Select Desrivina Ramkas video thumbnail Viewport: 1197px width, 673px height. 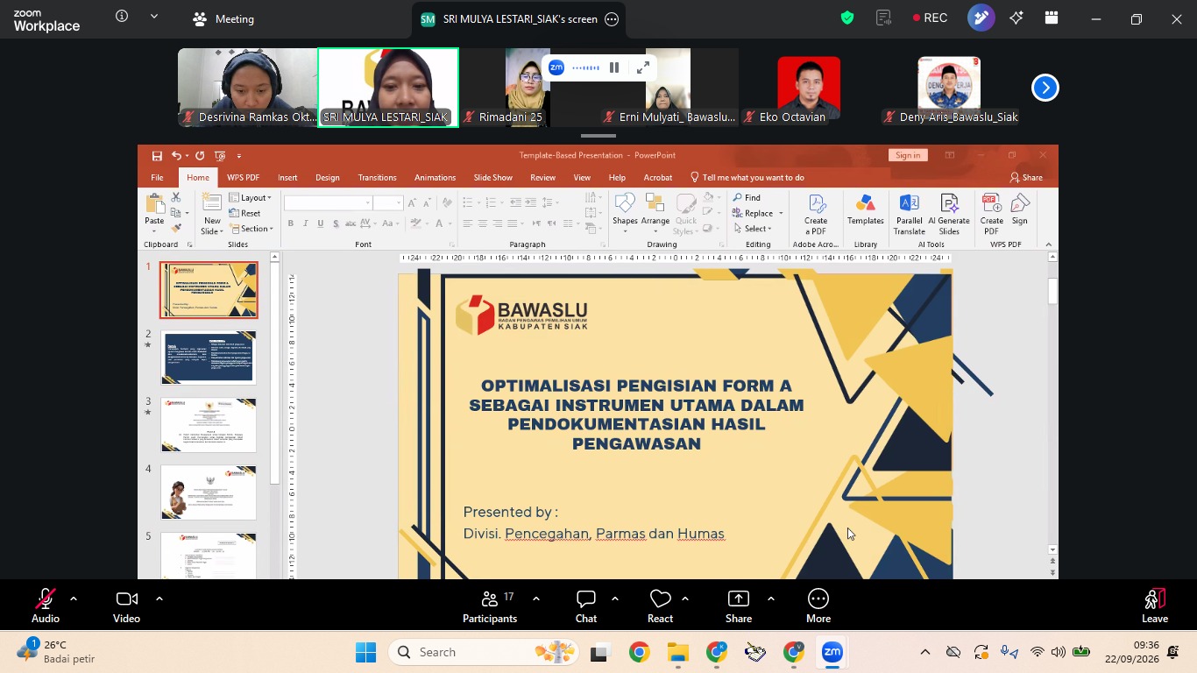248,88
